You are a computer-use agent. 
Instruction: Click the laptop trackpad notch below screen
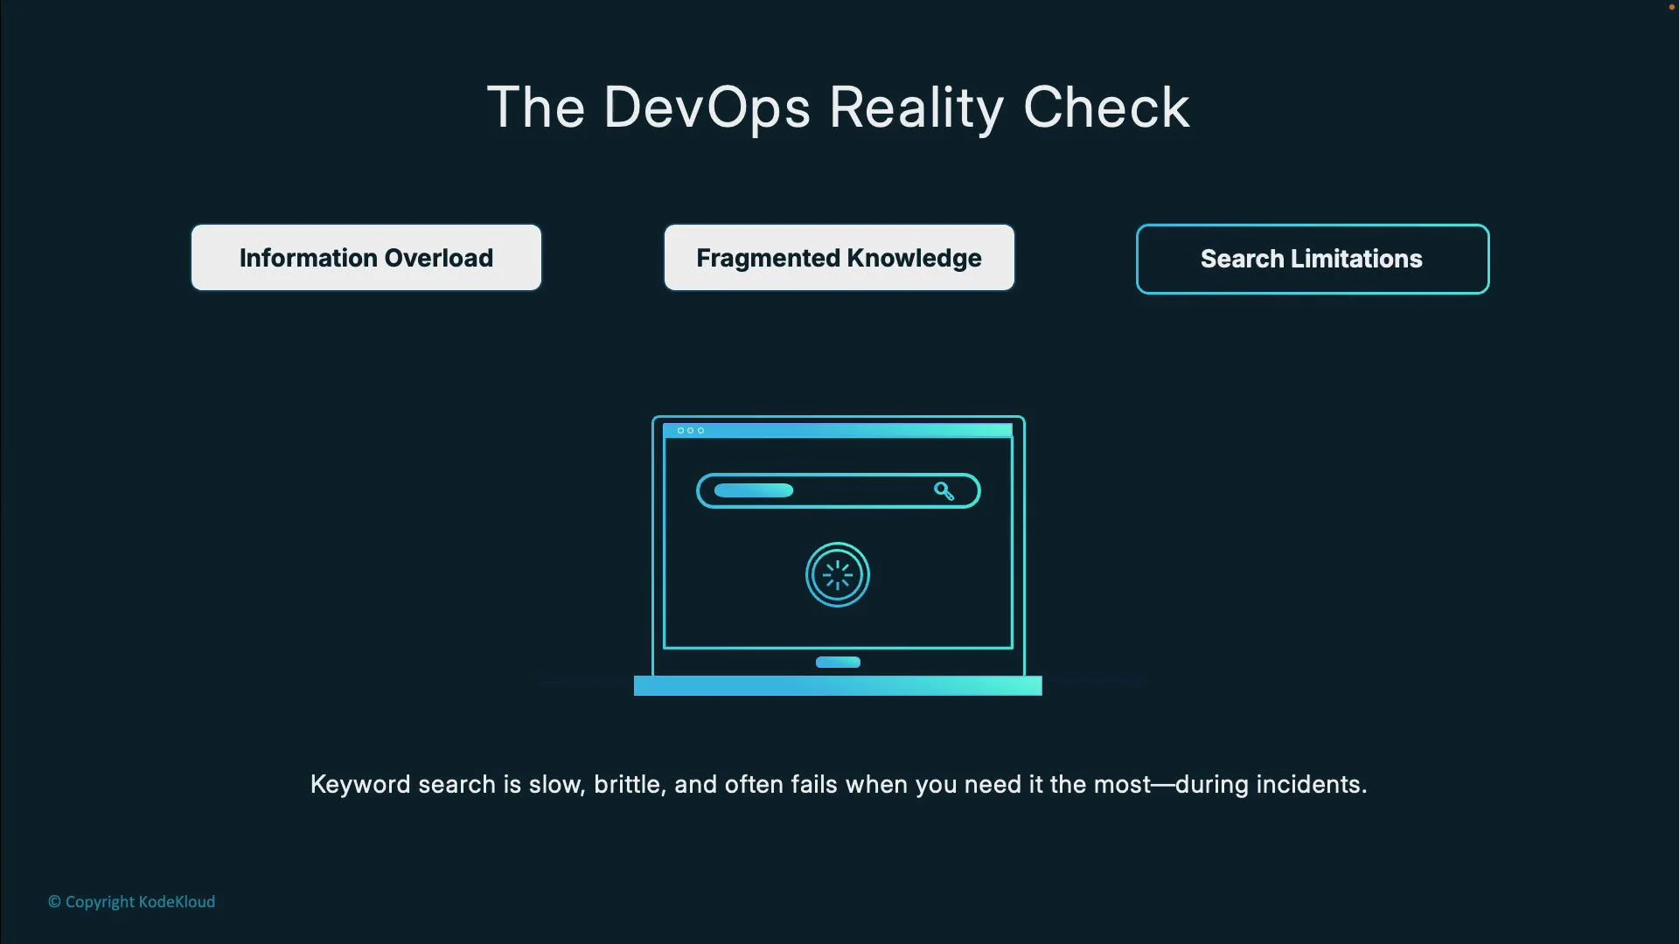(x=838, y=662)
